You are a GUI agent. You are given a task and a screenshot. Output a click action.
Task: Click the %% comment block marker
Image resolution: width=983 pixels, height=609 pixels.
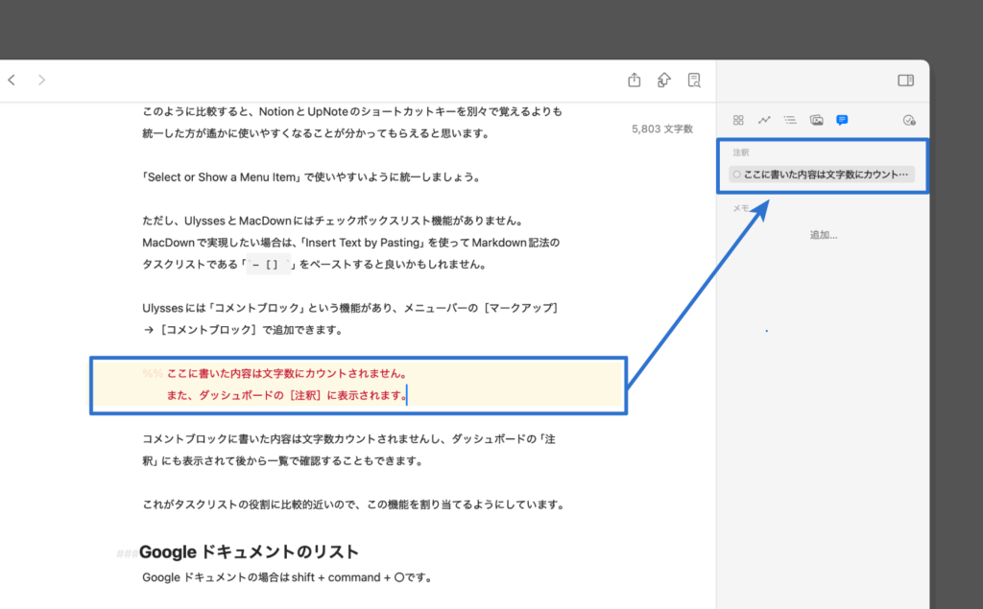(x=152, y=374)
